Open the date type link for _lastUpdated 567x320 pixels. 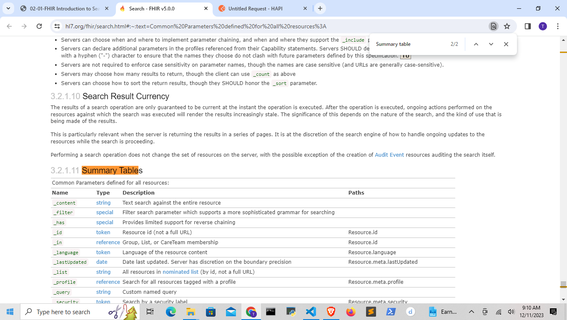tap(102, 262)
